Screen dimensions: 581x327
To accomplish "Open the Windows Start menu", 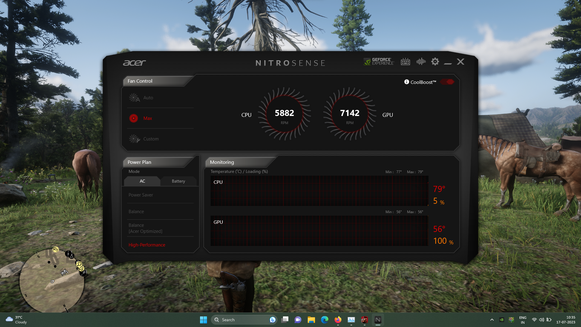I will tap(203, 320).
